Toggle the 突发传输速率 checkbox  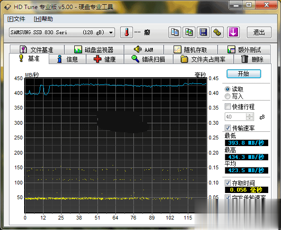(x=228, y=197)
